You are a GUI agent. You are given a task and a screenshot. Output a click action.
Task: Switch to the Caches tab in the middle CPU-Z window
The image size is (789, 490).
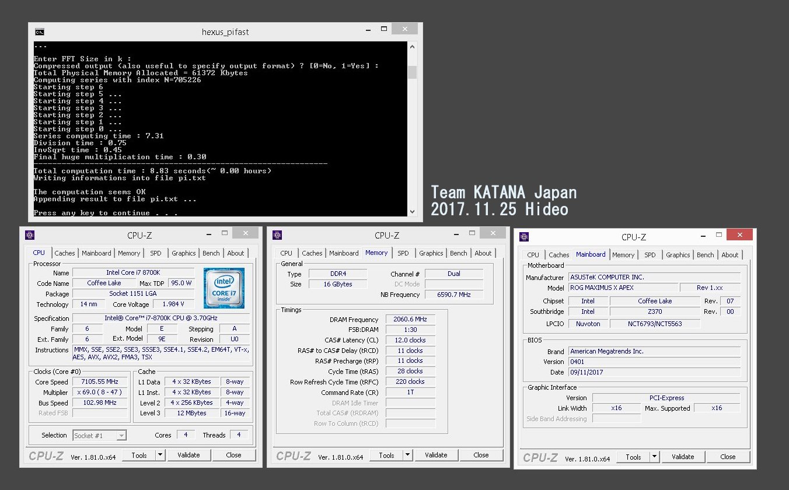312,253
